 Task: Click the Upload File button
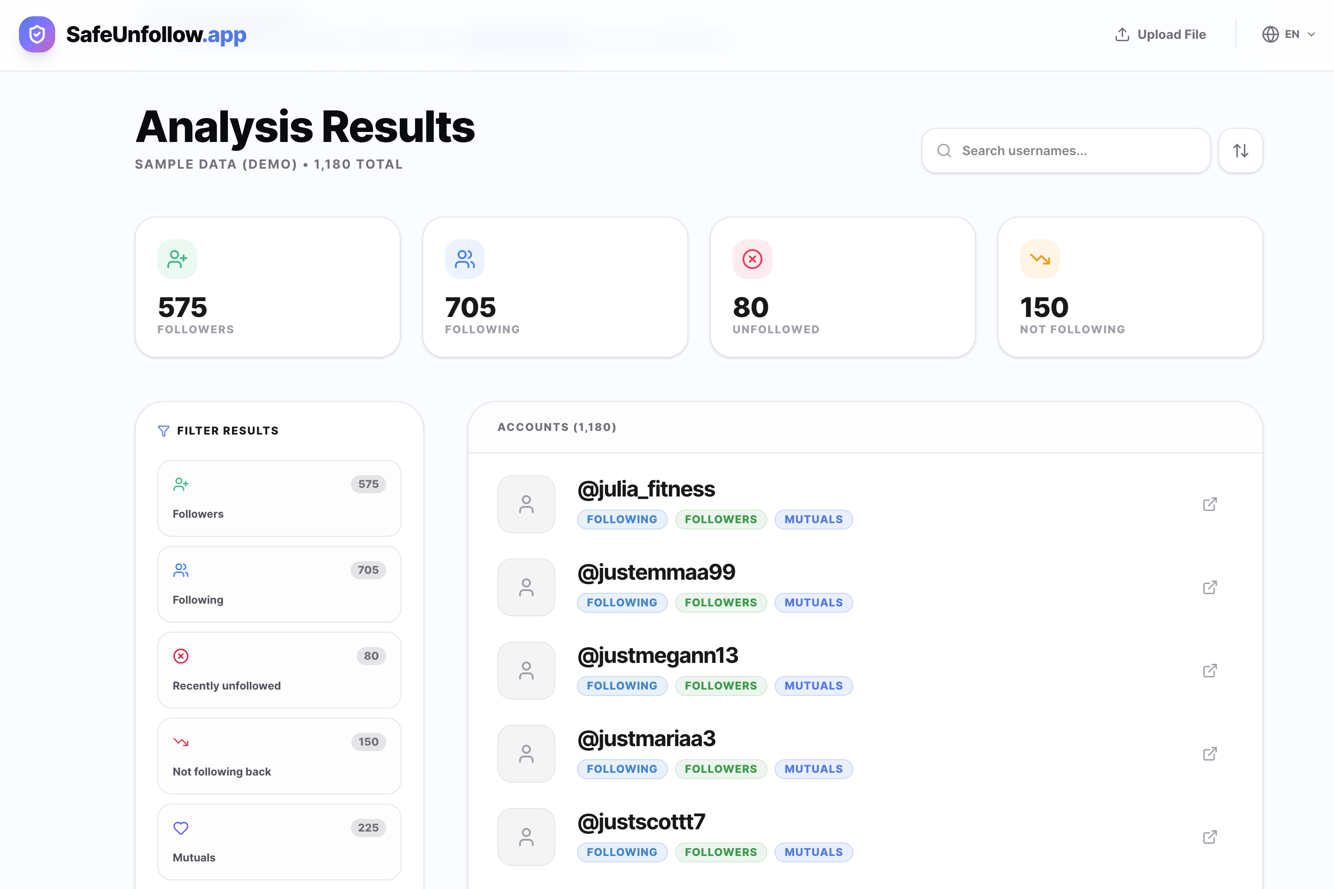click(x=1160, y=34)
